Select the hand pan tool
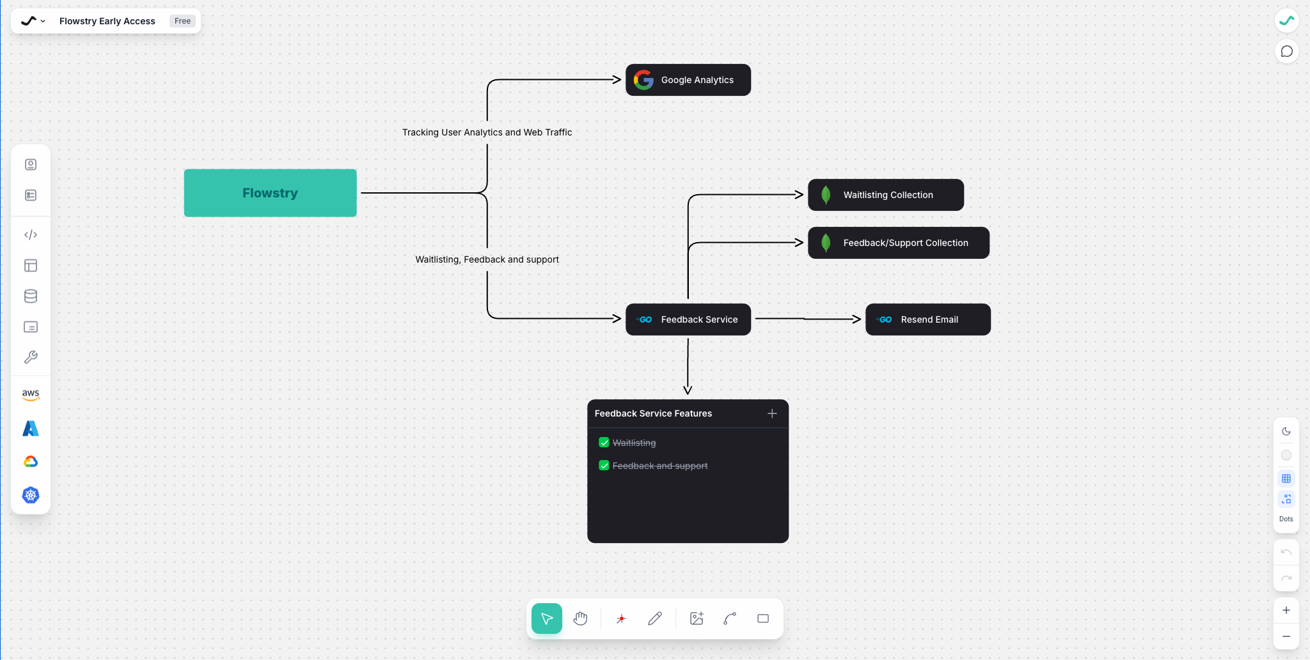 pos(580,618)
